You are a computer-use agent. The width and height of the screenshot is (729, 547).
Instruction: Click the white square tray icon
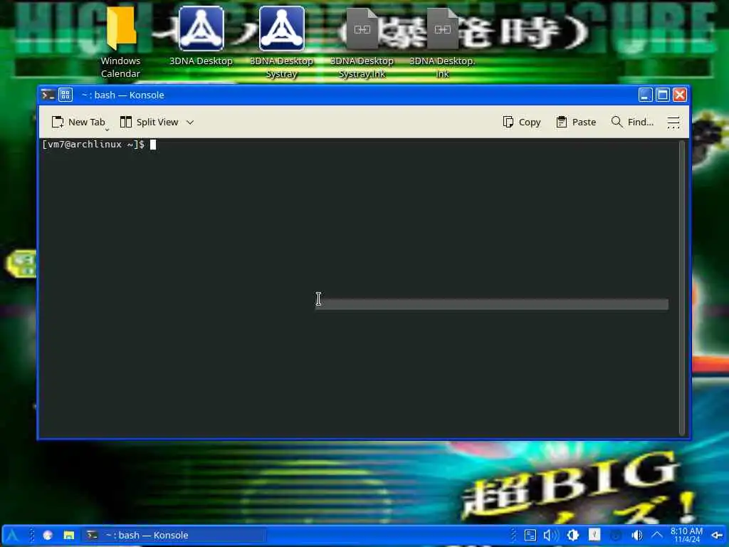pos(594,535)
